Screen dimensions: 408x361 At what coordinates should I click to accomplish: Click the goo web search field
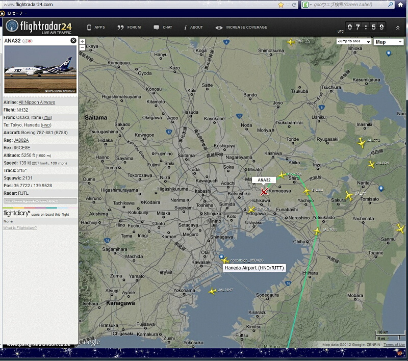click(349, 5)
